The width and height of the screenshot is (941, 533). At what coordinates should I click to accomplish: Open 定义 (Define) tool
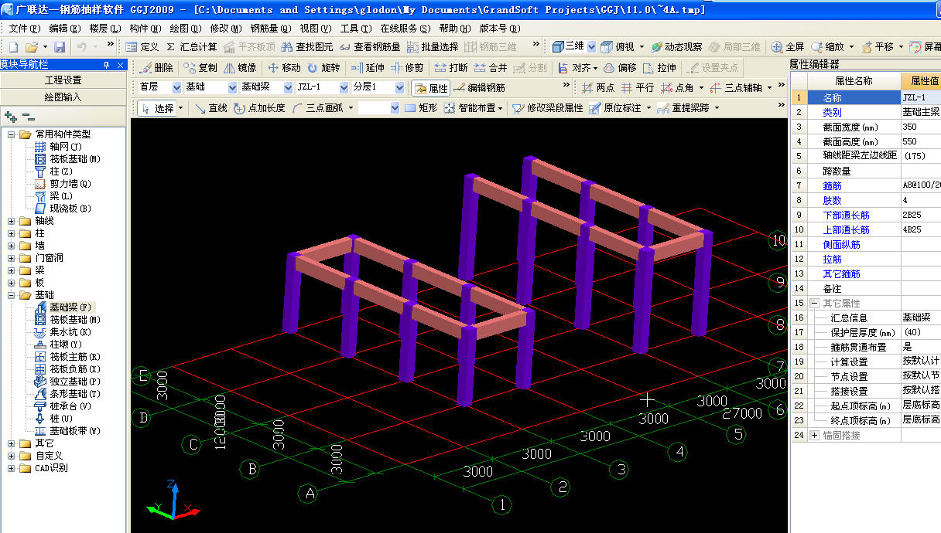click(x=142, y=47)
